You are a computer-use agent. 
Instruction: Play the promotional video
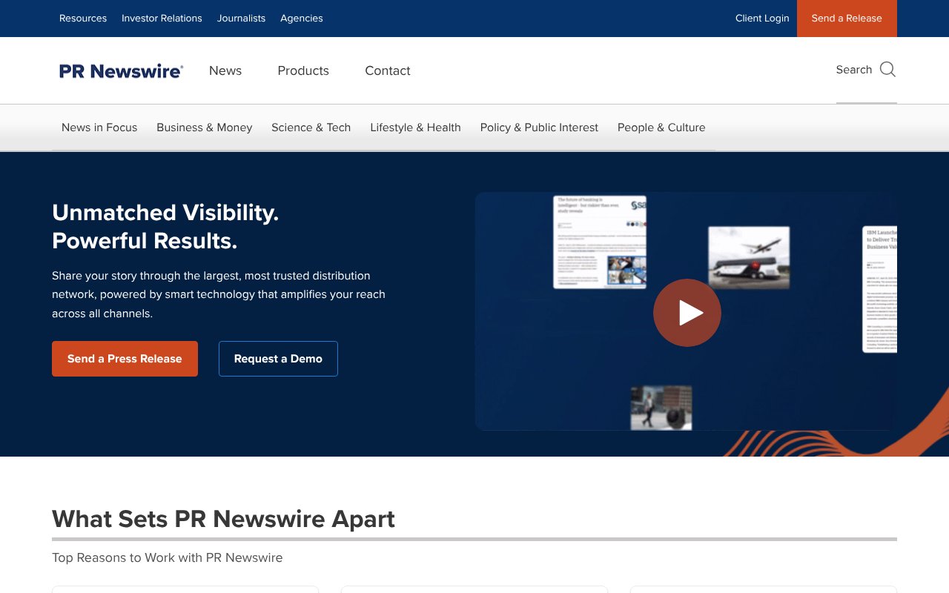click(687, 313)
